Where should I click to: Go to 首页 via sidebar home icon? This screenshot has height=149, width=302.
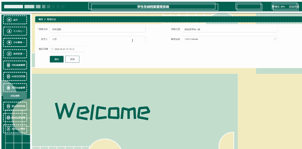point(9,20)
